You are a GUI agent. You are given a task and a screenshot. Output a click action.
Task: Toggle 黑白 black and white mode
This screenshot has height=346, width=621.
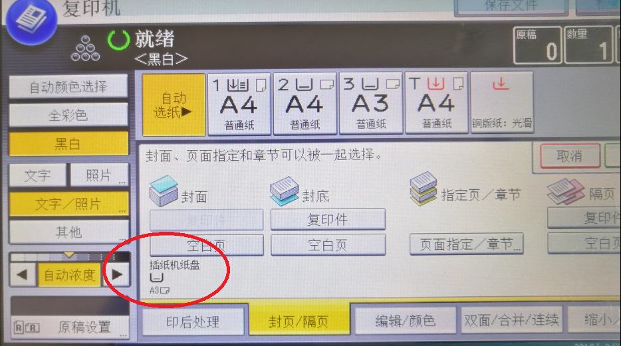pyautogui.click(x=68, y=143)
